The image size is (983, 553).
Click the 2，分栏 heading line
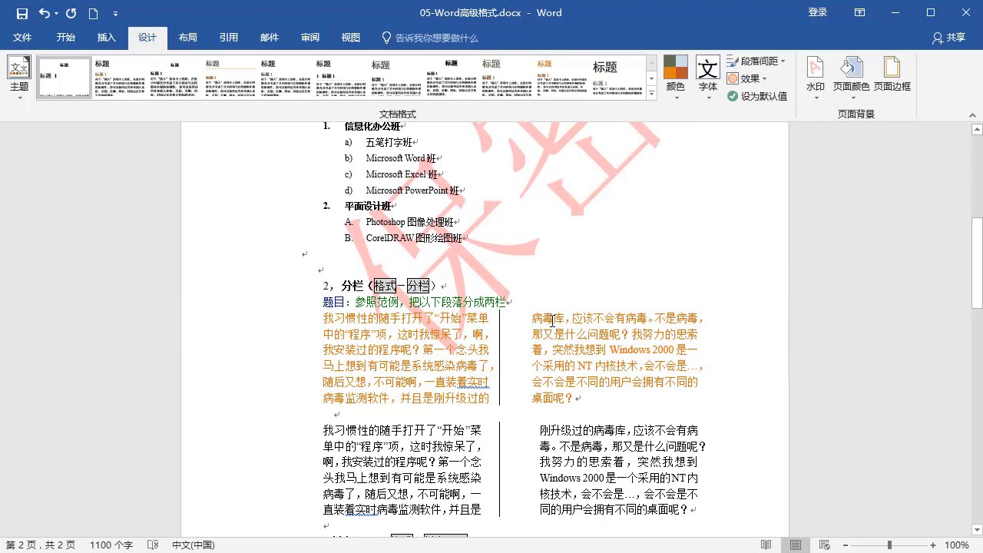tap(382, 286)
